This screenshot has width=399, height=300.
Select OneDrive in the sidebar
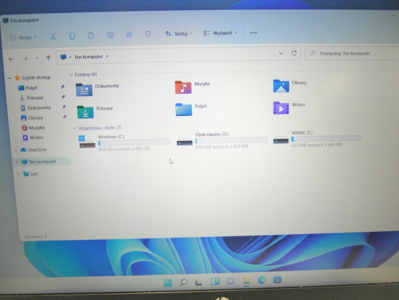tap(37, 150)
